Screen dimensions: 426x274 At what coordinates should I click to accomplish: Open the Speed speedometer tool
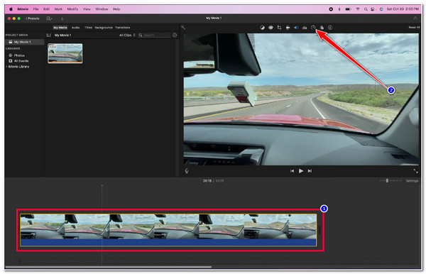313,28
